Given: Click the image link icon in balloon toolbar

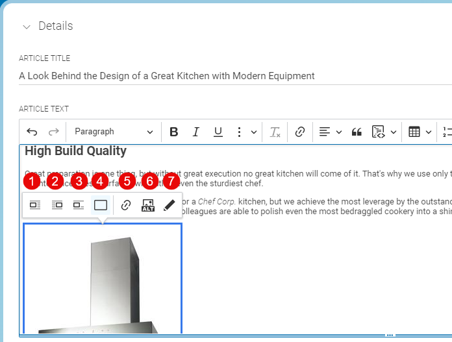Looking at the screenshot, I should tap(126, 205).
